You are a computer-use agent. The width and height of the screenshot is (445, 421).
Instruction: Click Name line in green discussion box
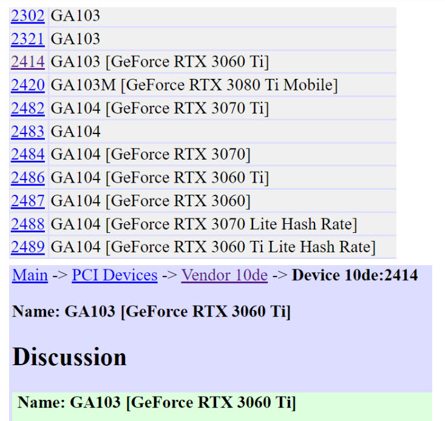click(x=157, y=402)
